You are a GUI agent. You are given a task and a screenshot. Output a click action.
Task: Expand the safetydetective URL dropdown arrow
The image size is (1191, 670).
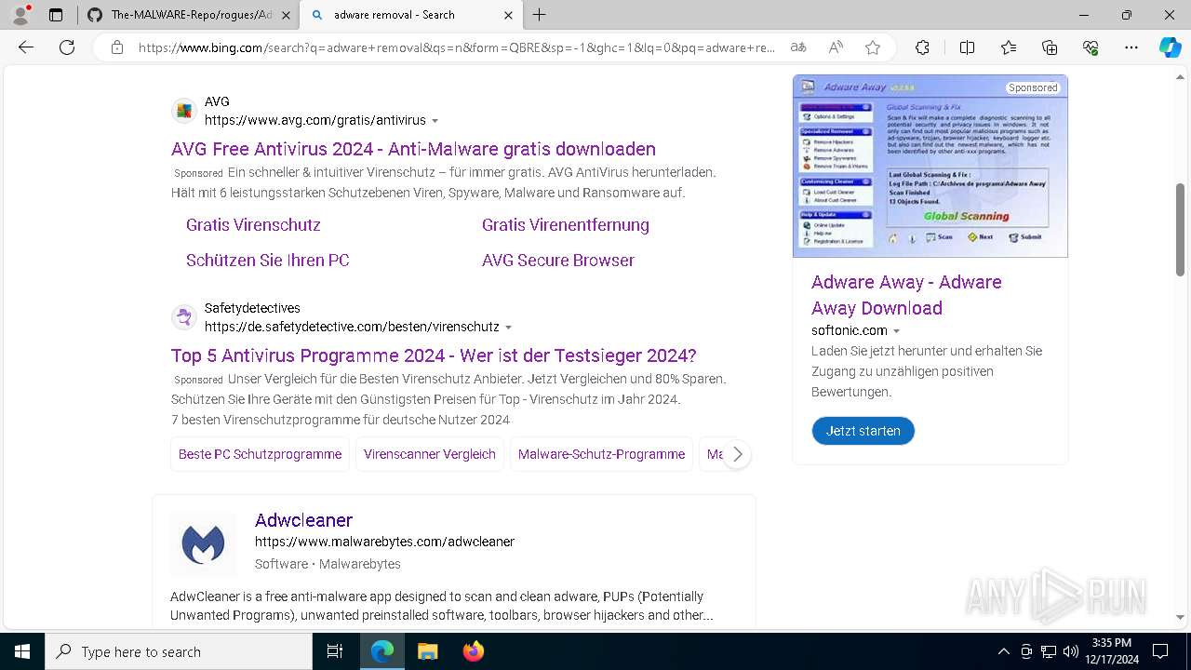[x=508, y=328]
